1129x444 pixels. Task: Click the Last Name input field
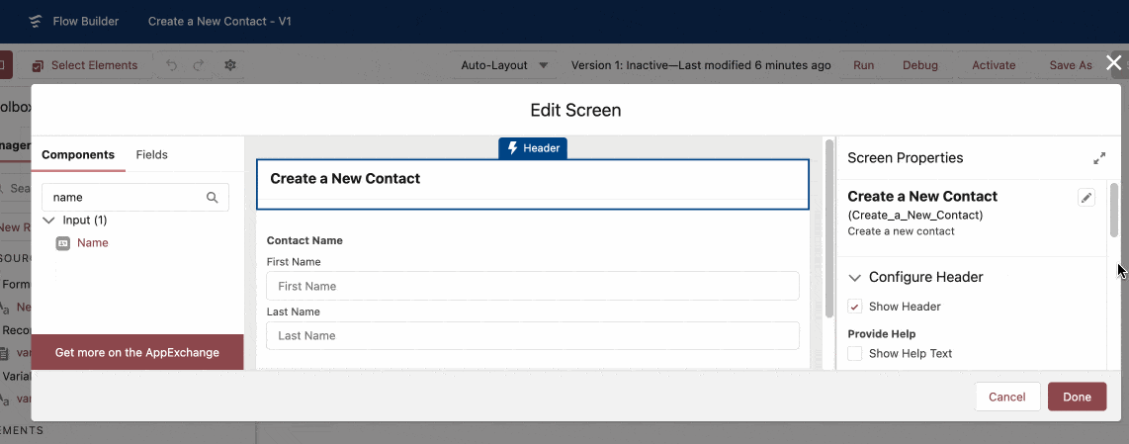point(533,336)
